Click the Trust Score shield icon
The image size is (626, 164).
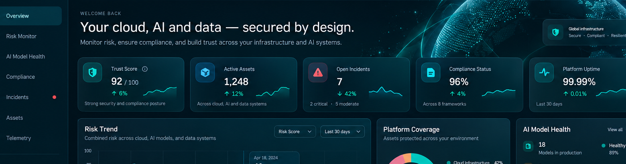pyautogui.click(x=93, y=73)
